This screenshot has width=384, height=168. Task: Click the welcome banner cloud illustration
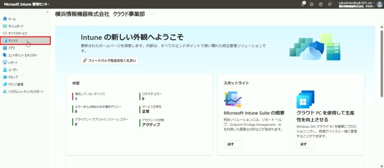click(315, 47)
